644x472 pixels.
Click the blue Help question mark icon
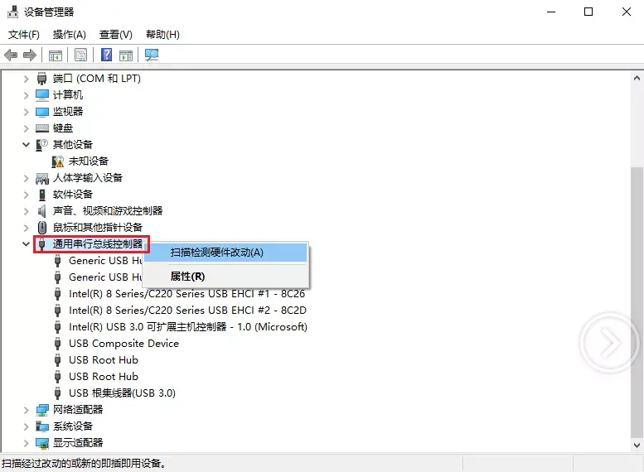point(106,55)
